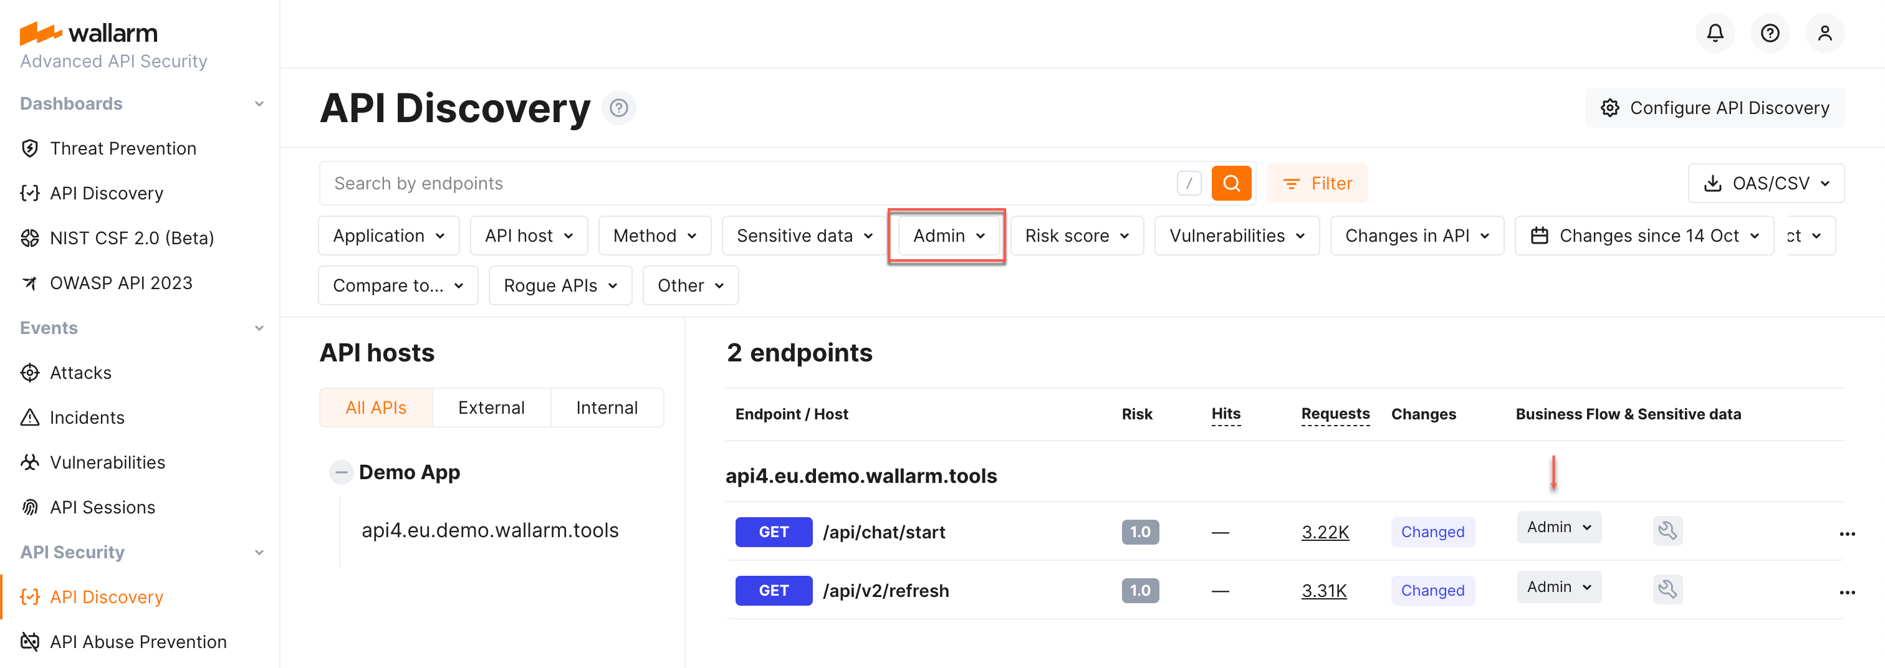Select the Threat Prevention shield icon
Viewport: 1885px width, 668px height.
(x=29, y=148)
